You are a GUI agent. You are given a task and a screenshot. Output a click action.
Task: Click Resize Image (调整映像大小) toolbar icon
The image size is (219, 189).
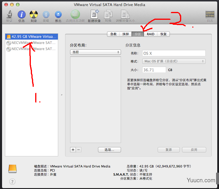[125, 14]
